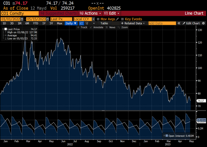Viewport: 207px width, 147px height.
Task: Switch to Table view
Action: pyautogui.click(x=104, y=23)
